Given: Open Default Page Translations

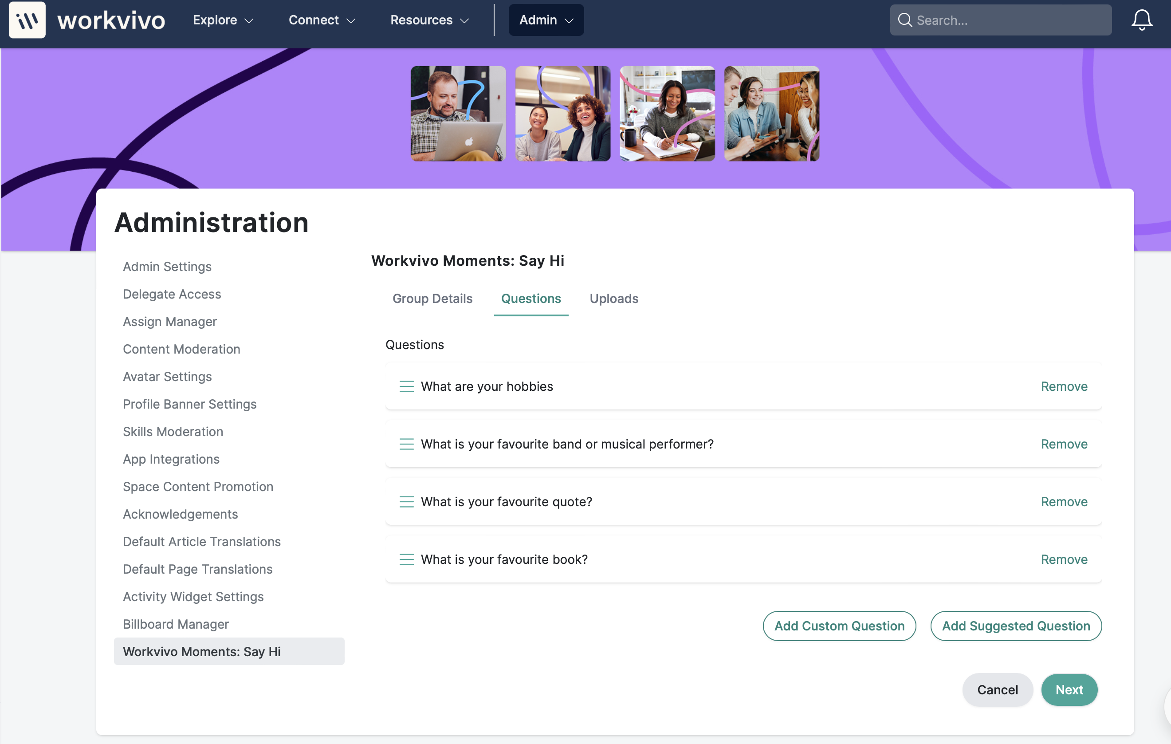Looking at the screenshot, I should point(197,569).
